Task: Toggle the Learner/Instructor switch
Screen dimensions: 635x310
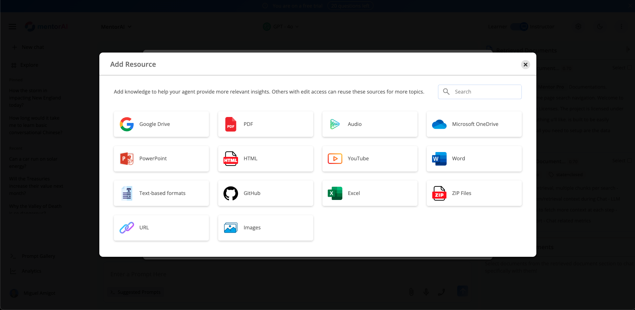Action: (x=519, y=26)
